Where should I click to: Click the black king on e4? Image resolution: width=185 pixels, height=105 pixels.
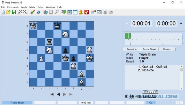click(65, 58)
